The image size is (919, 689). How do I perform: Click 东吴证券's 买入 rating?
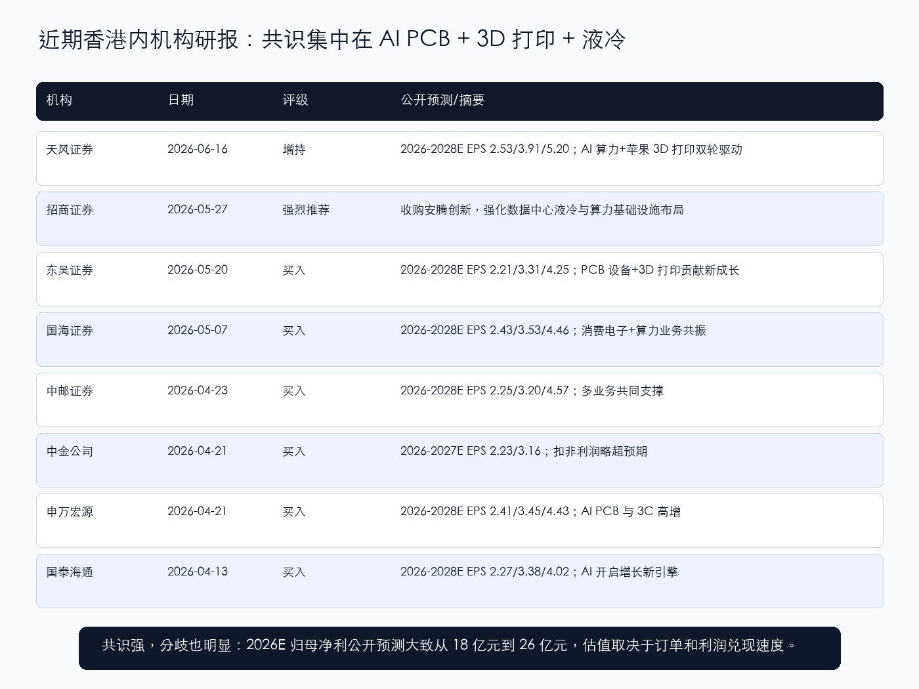tap(294, 270)
